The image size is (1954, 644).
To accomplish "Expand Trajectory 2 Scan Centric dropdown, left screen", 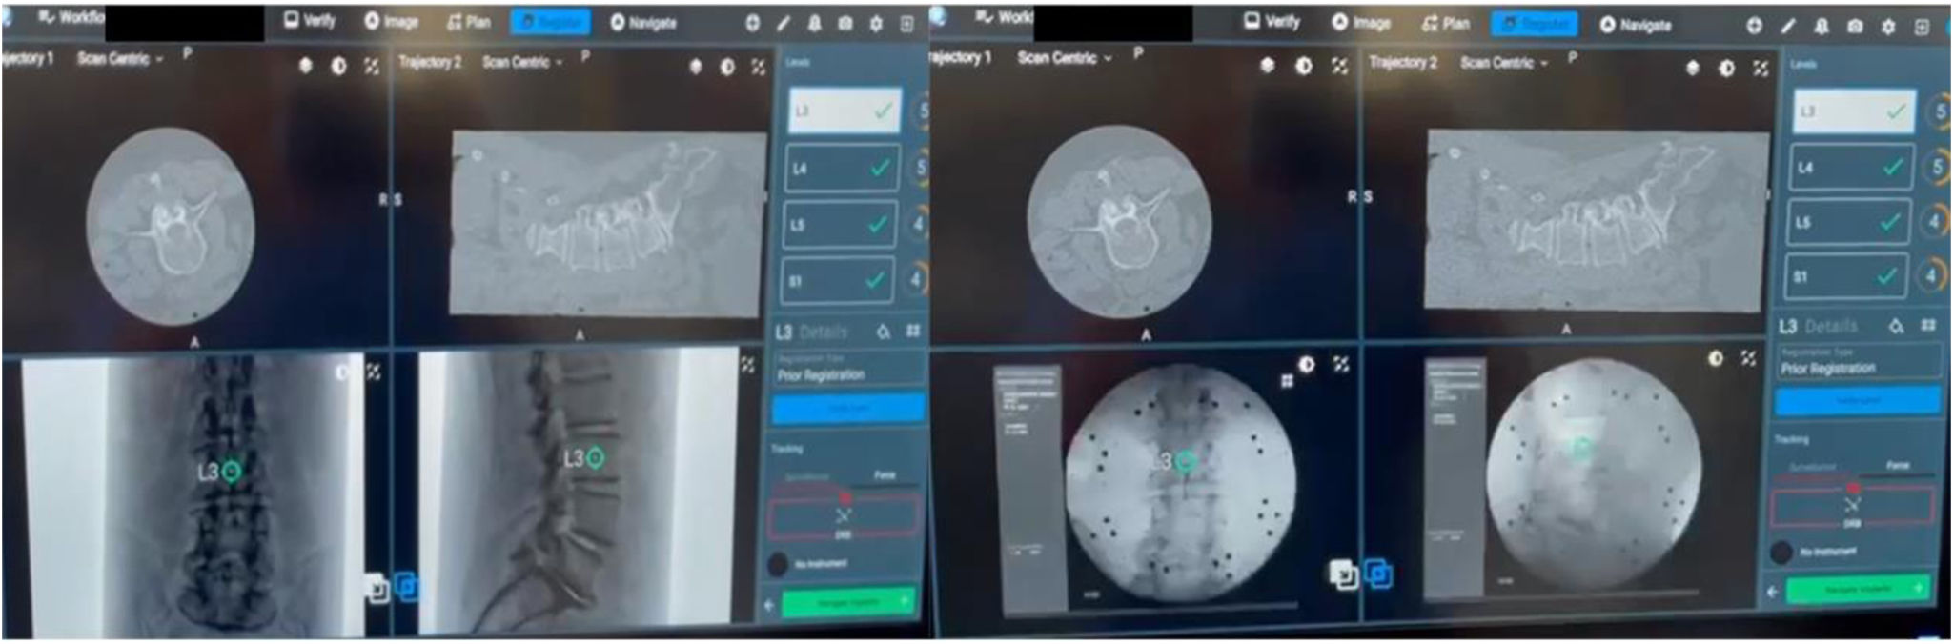I will coord(522,63).
